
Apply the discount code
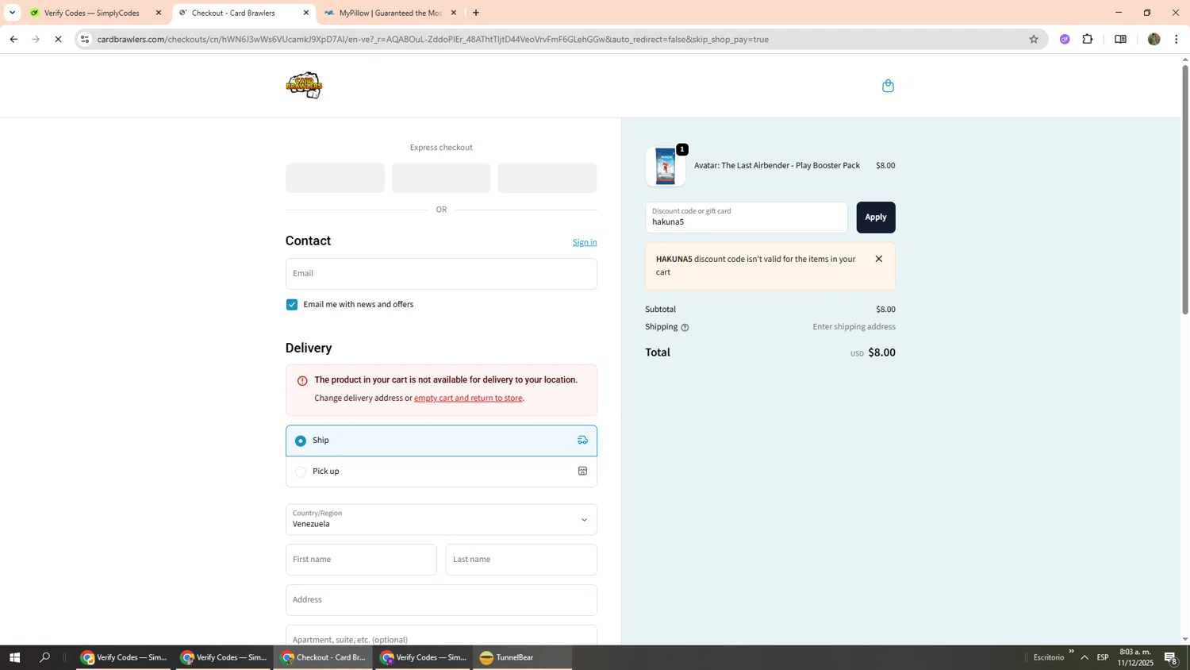(876, 218)
